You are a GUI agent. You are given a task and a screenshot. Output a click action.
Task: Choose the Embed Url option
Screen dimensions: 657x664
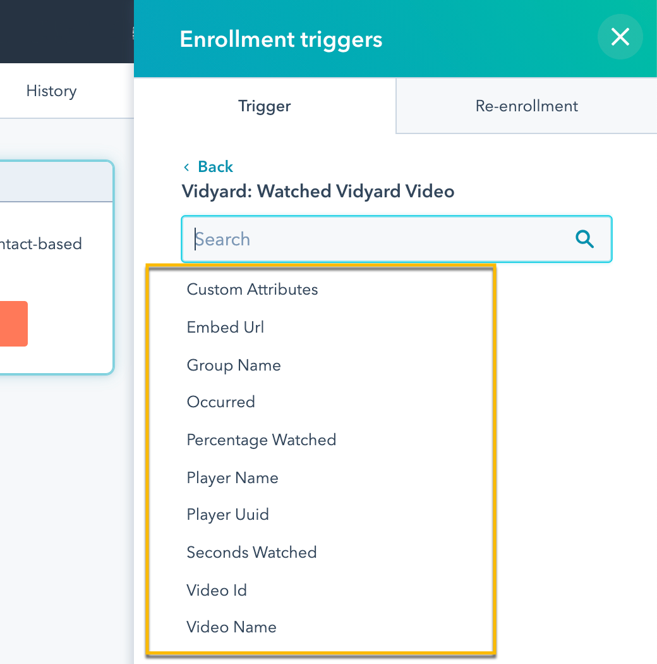point(226,328)
